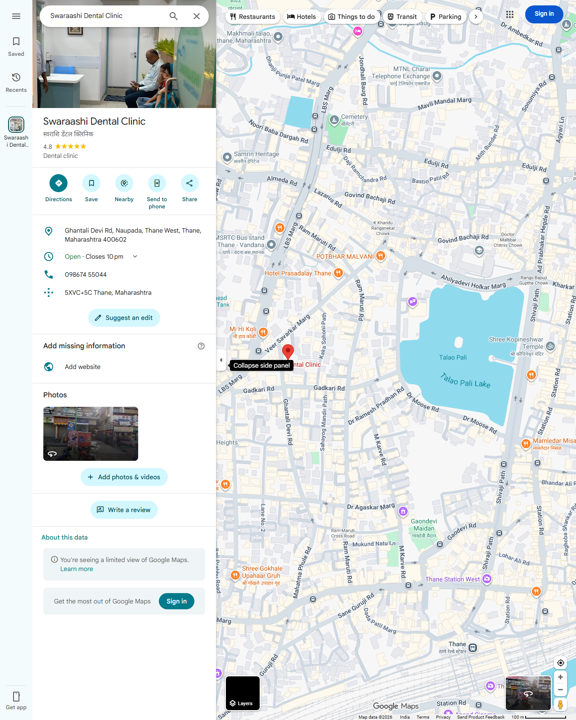The height and width of the screenshot is (720, 576).
Task: Select the Hotels filter chip
Action: [x=302, y=17]
